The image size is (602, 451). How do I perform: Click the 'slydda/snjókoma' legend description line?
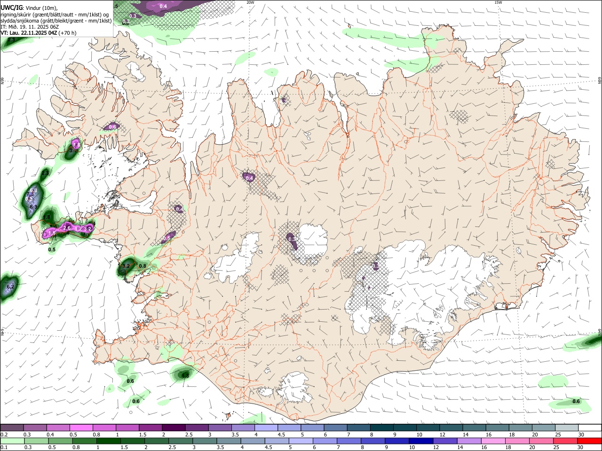coord(56,21)
